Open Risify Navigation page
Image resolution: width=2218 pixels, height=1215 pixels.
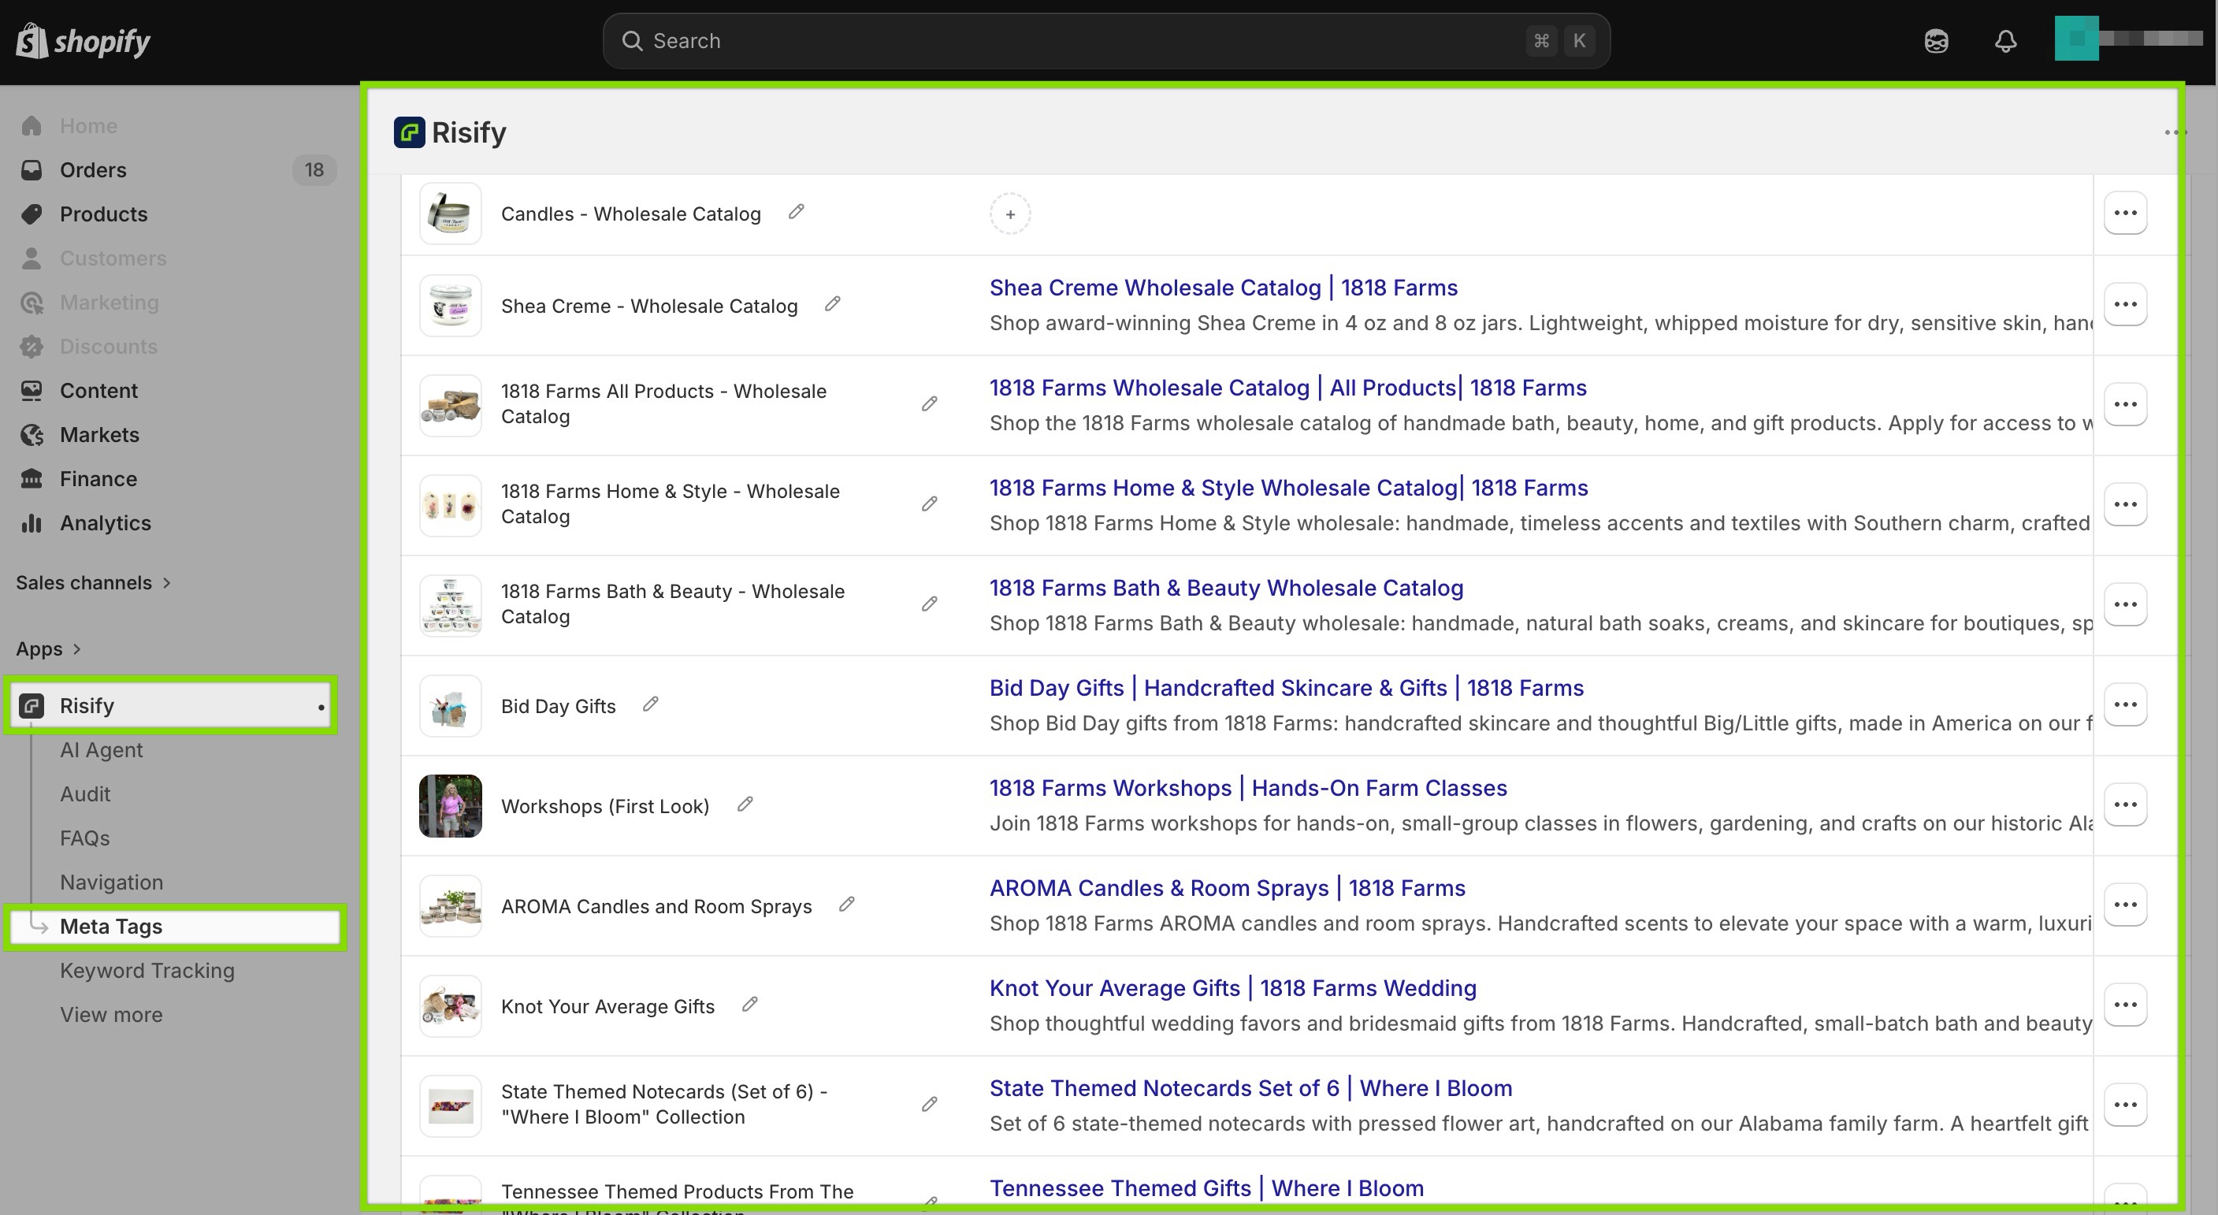point(111,882)
